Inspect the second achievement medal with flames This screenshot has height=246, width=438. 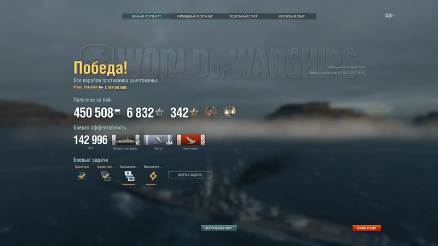229,112
